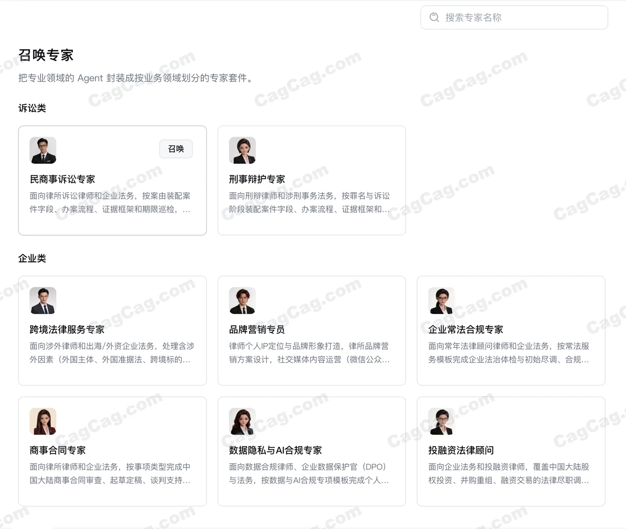Open the 投融资法律顾问 title
626x529 pixels.
tap(461, 450)
